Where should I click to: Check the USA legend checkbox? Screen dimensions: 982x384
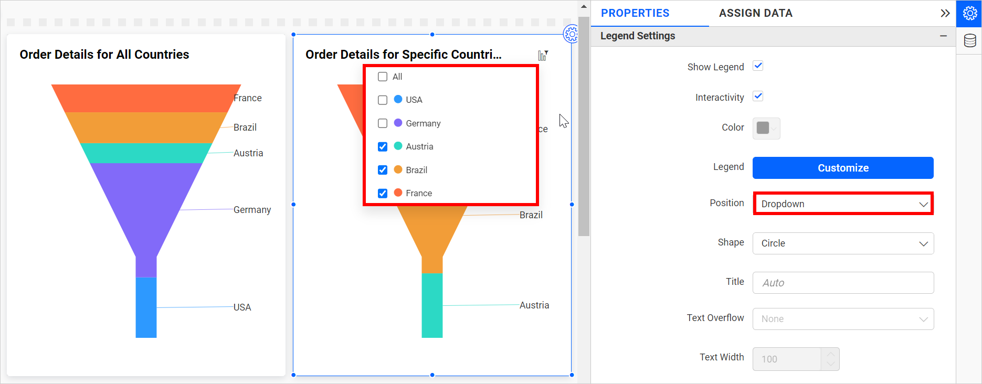[383, 100]
